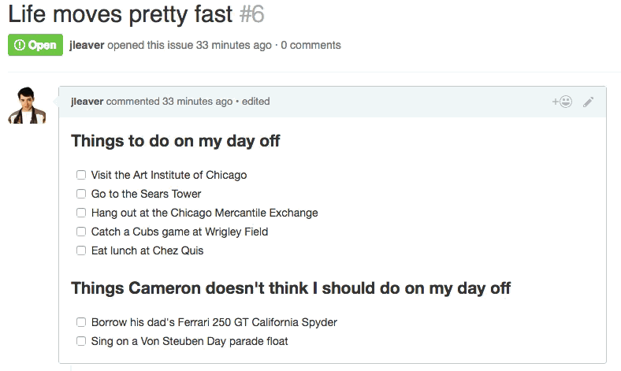Mark Eat lunch at Chez Quis done
The height and width of the screenshot is (371, 621).
pos(81,250)
